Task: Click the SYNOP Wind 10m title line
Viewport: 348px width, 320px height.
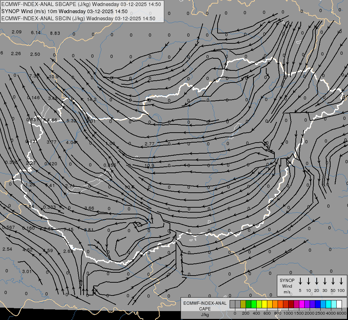Action: [64, 11]
